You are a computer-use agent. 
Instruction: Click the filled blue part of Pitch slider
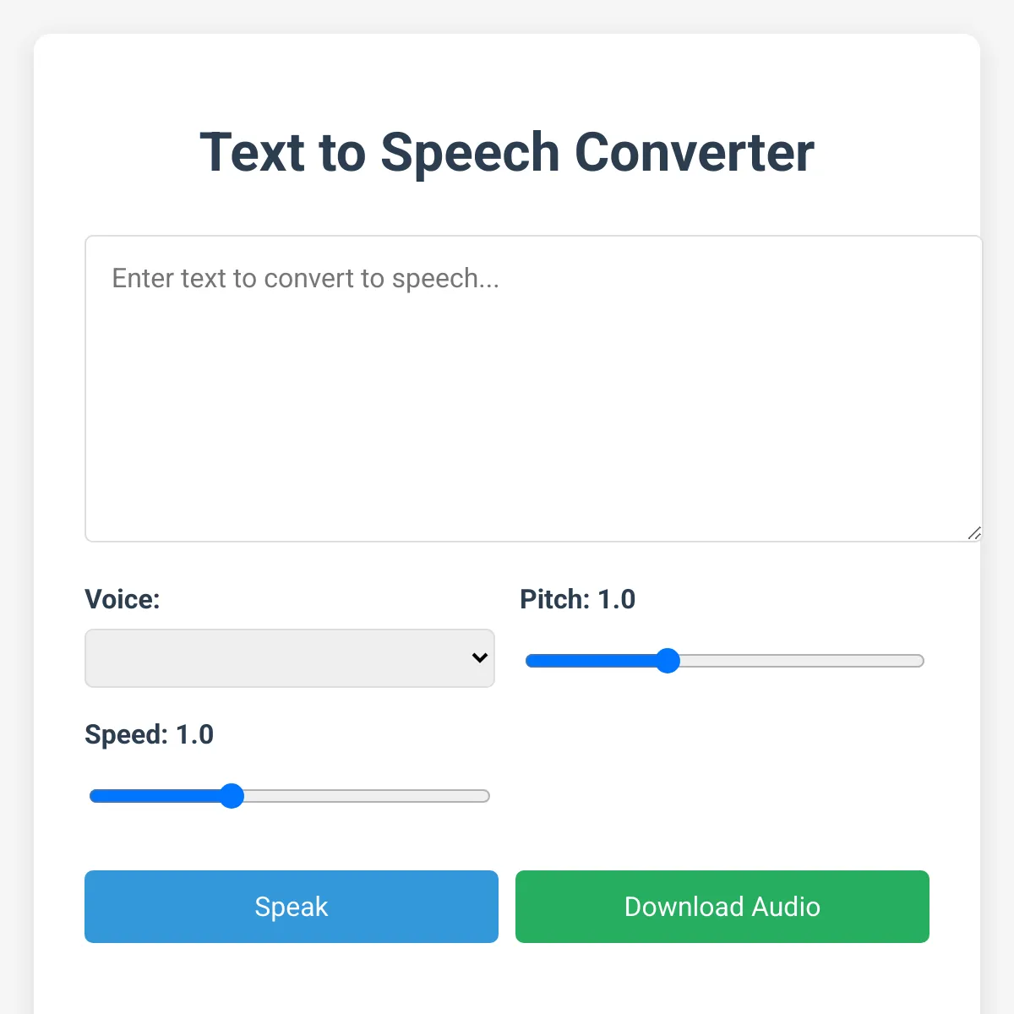[x=591, y=661]
